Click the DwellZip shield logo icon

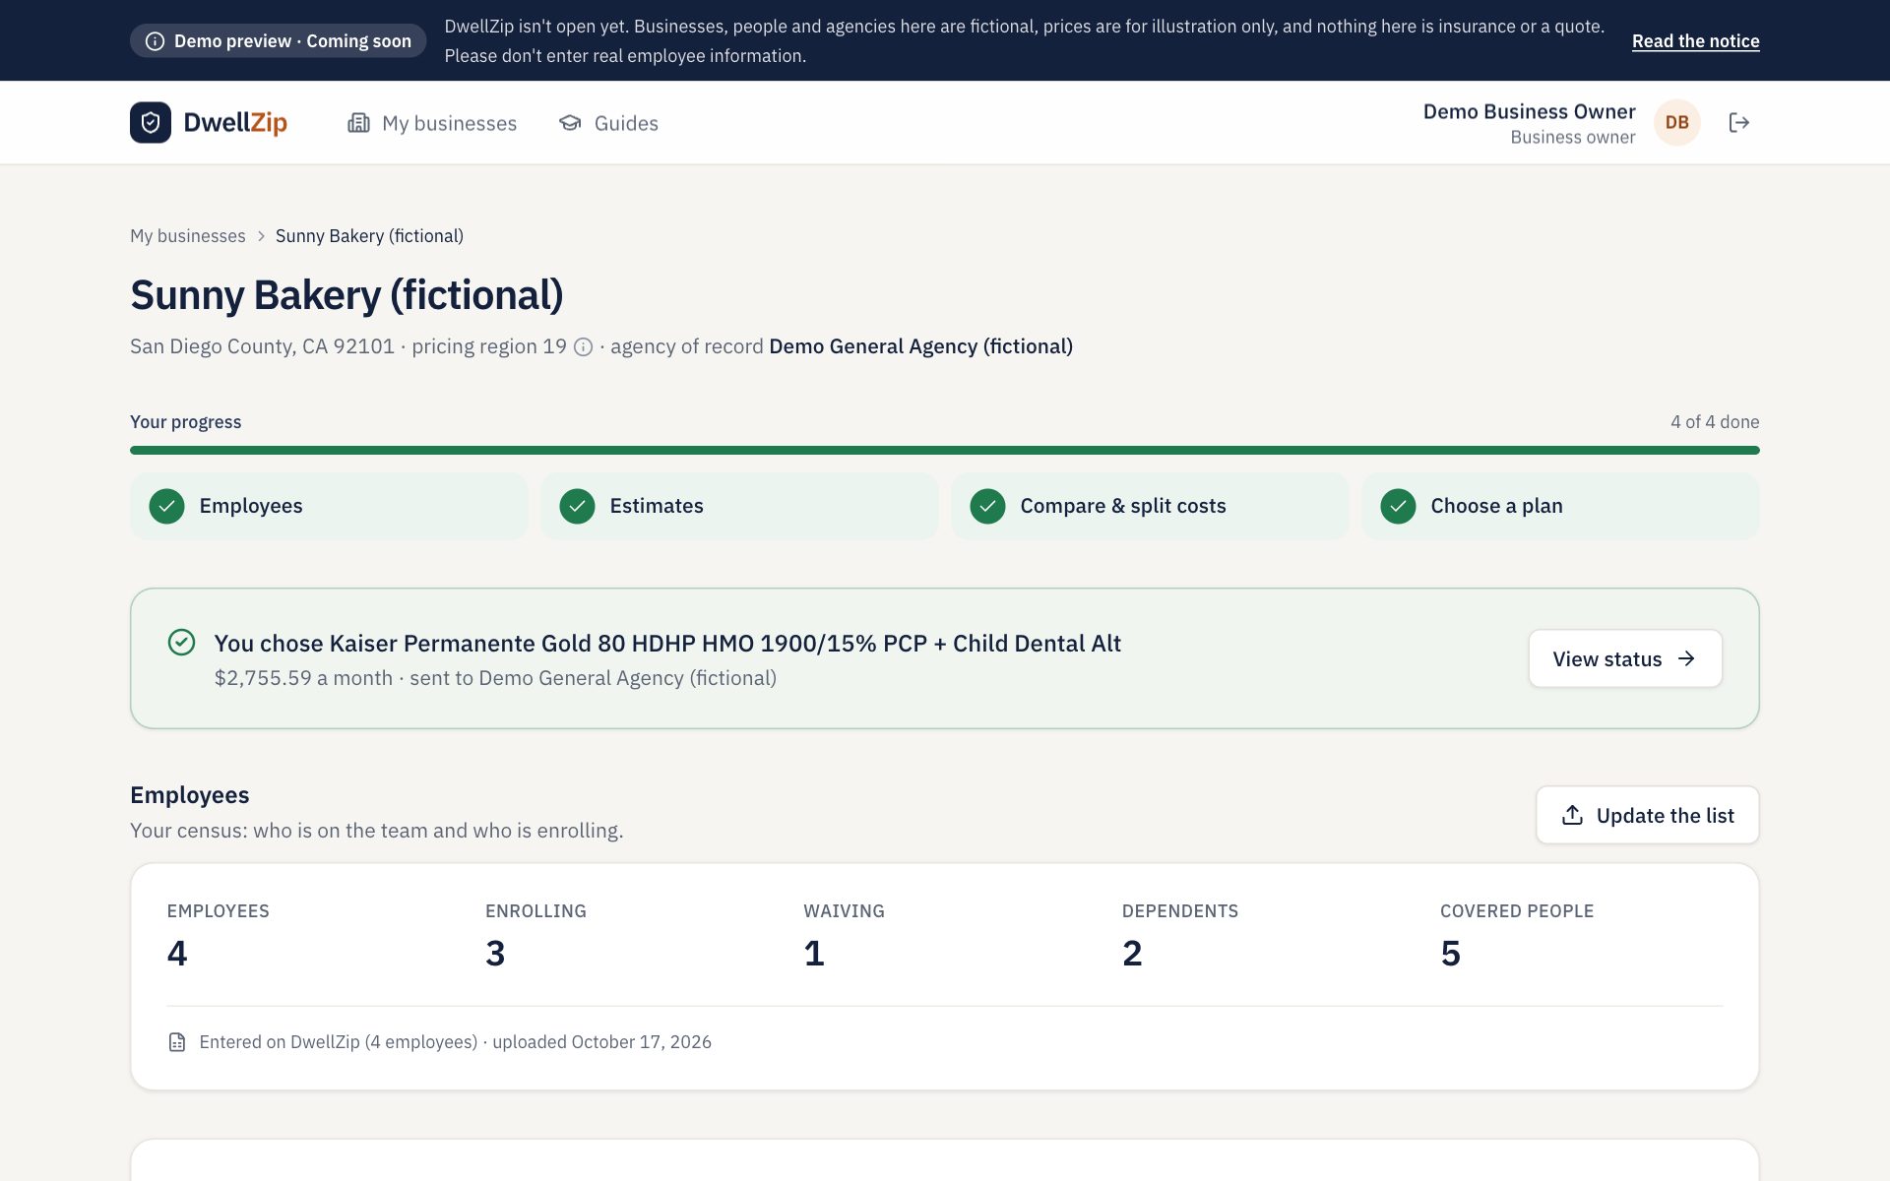pyautogui.click(x=151, y=122)
